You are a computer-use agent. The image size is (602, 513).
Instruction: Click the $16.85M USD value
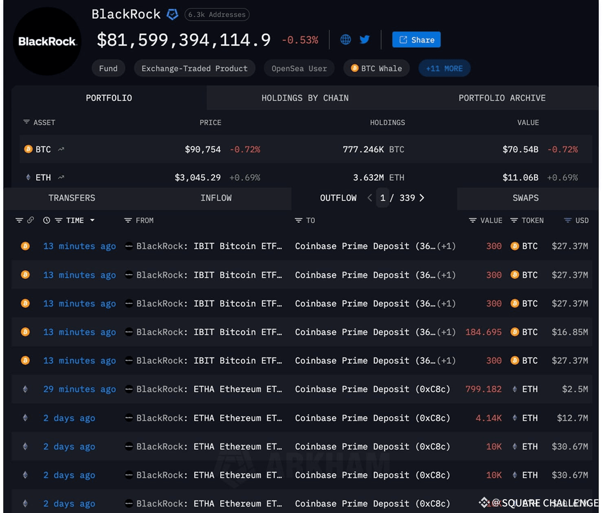point(570,332)
